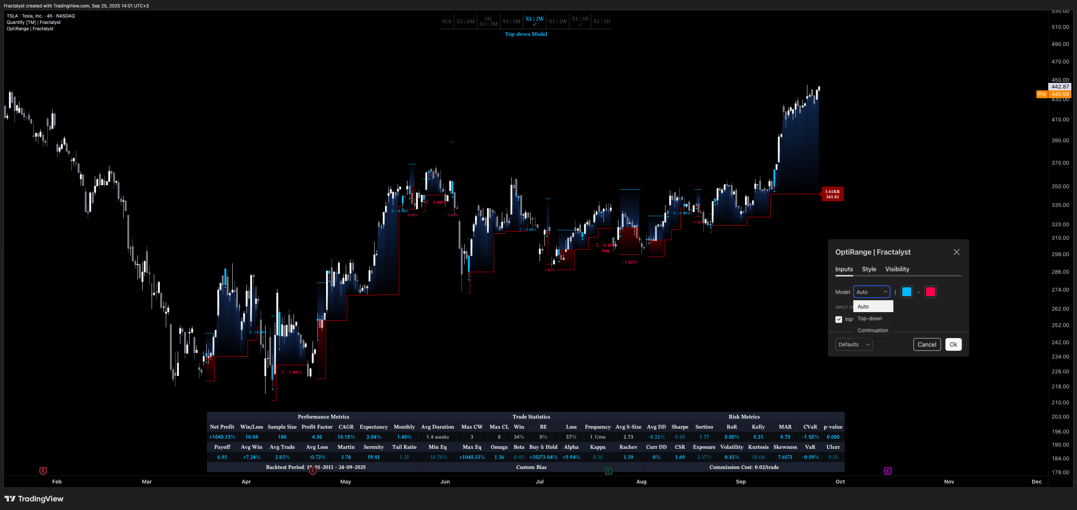This screenshot has height=510, width=1077.
Task: Click the highlighted X1 | 2W timeframe cell
Action: tap(534, 21)
